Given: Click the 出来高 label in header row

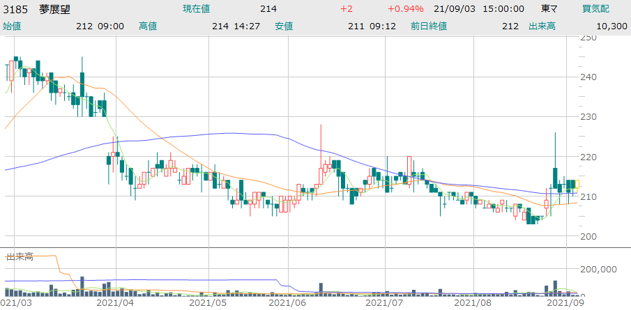Looking at the screenshot, I should [541, 26].
